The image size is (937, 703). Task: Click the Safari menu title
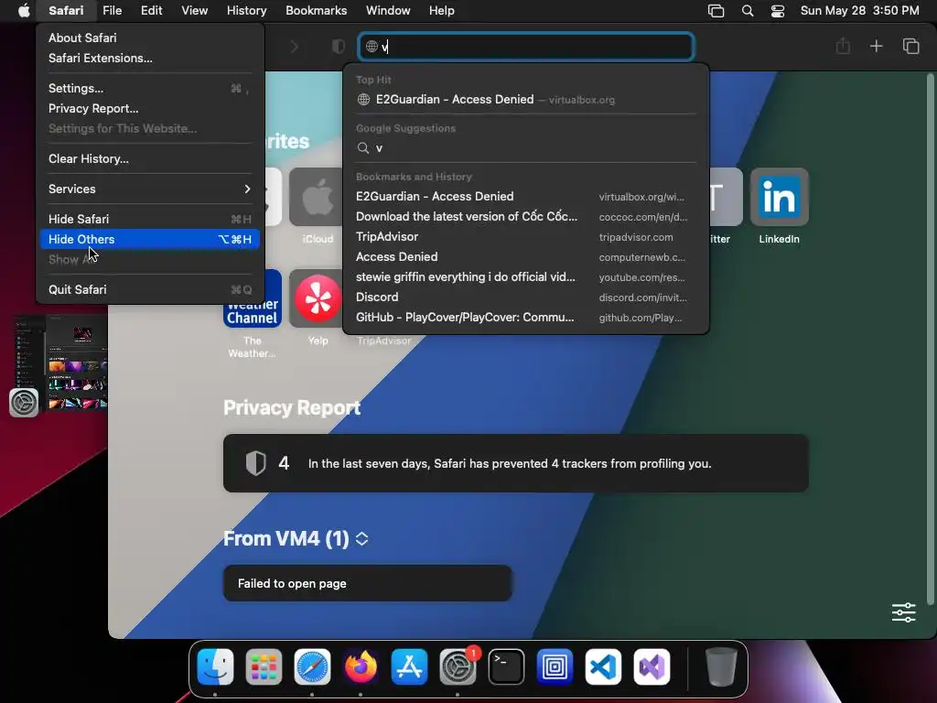click(66, 11)
